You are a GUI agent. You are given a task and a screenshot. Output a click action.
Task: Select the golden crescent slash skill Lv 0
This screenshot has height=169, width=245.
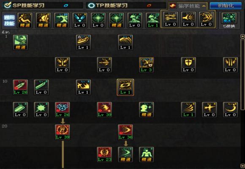[230, 109]
